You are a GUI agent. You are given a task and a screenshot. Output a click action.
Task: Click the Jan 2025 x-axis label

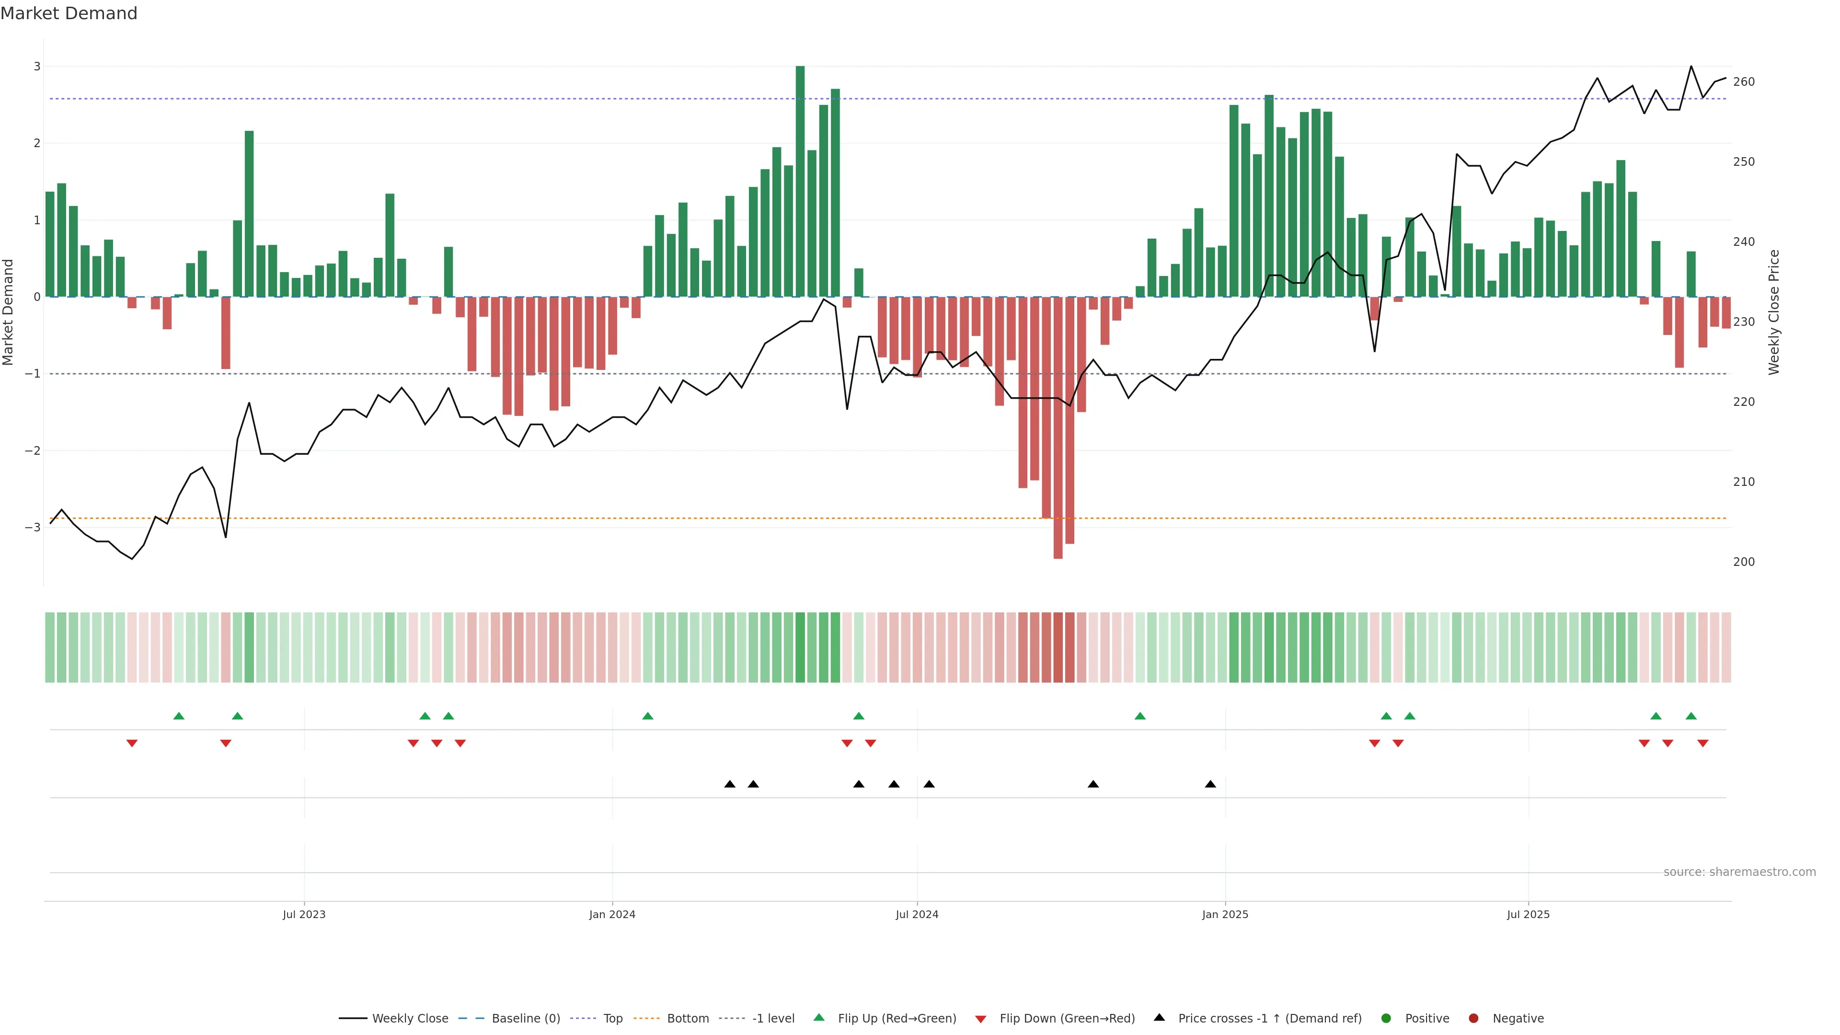pos(1225,915)
